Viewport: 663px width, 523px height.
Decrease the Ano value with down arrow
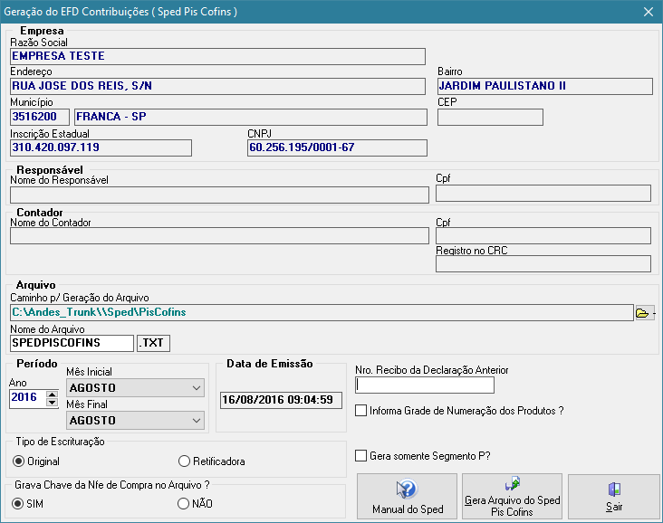click(52, 402)
